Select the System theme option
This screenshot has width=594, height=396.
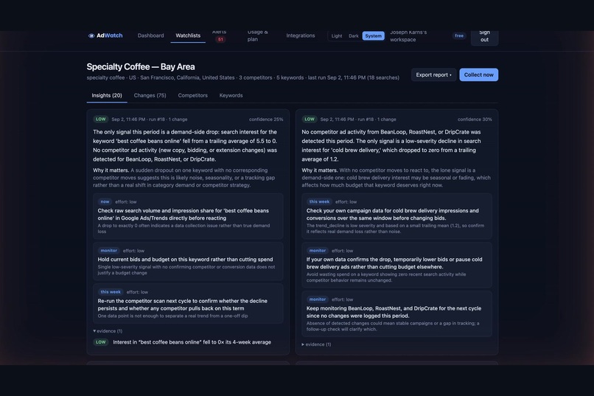coord(373,36)
